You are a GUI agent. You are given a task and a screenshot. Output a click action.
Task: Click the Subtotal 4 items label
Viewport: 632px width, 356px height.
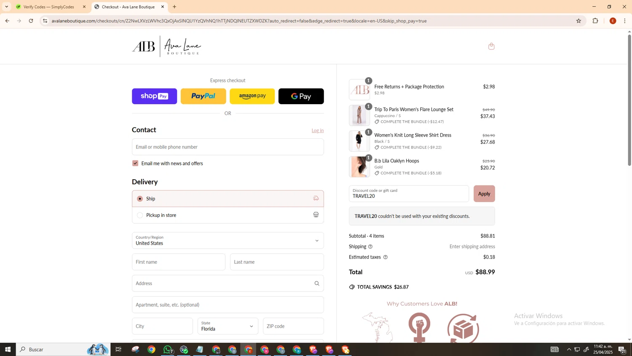(366, 236)
